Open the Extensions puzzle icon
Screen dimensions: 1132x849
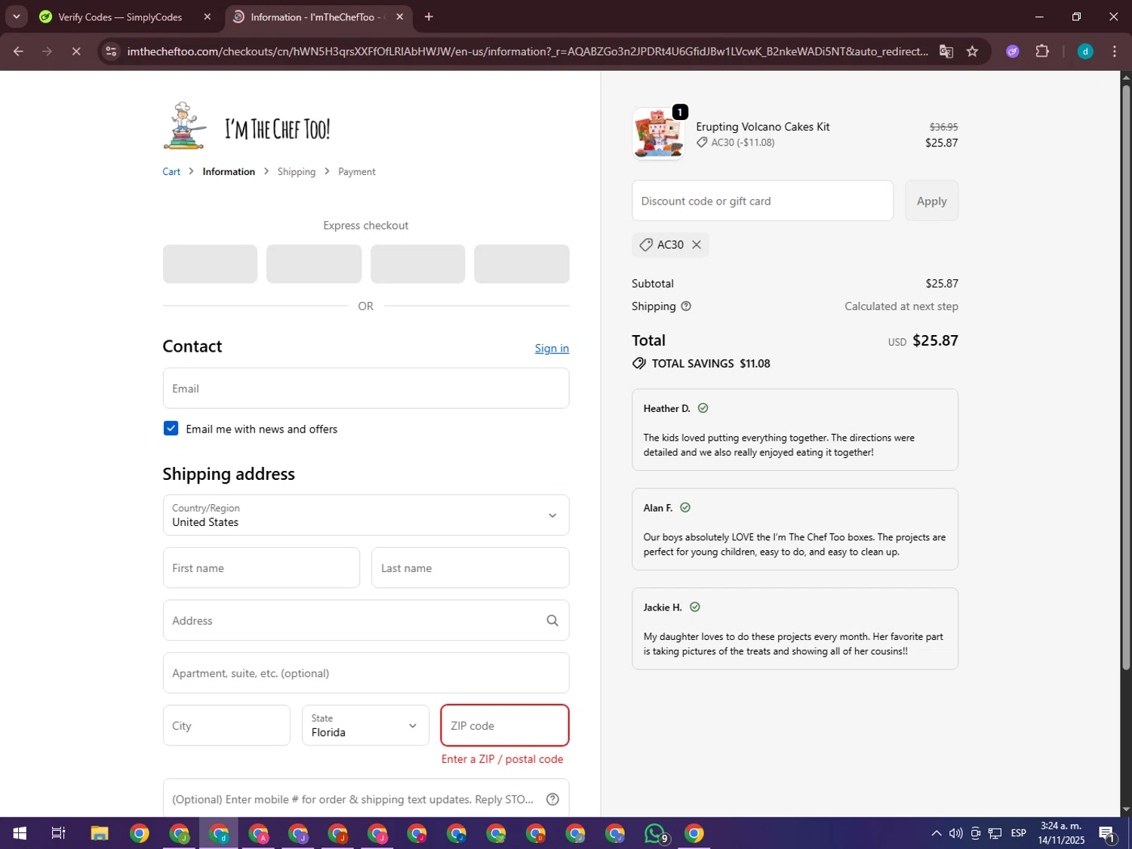click(1042, 51)
